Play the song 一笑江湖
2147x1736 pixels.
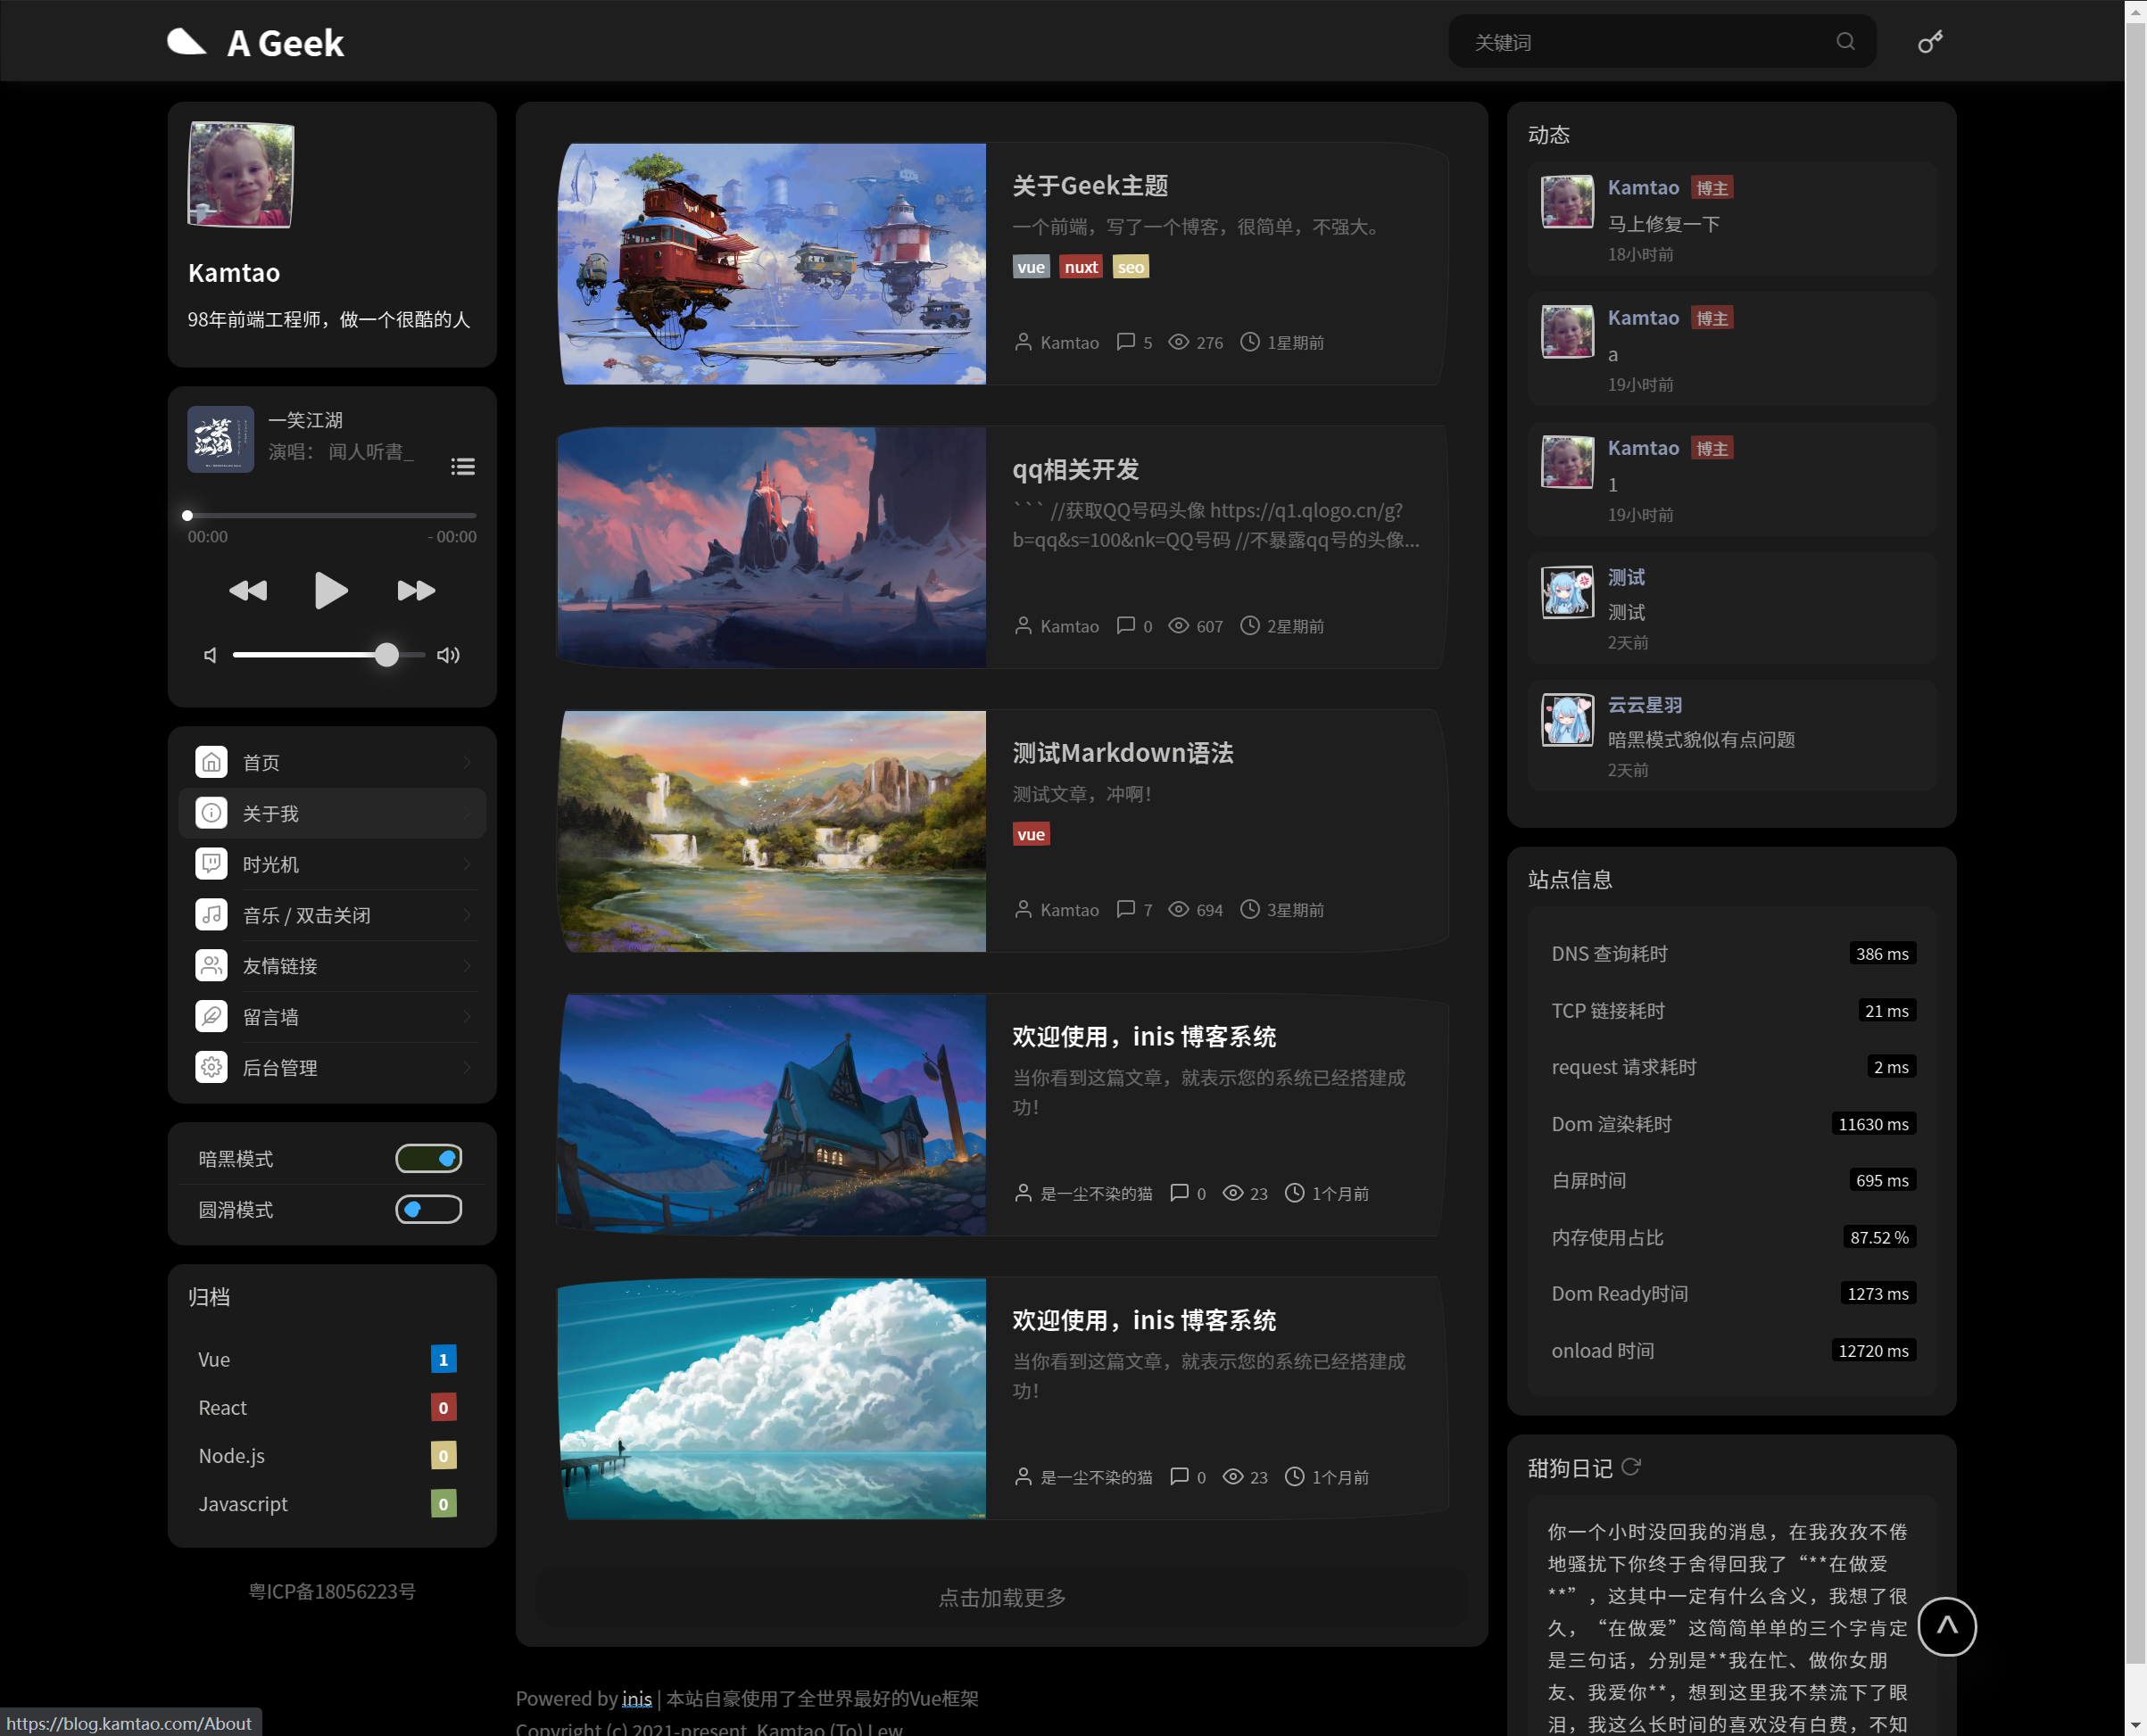(x=330, y=590)
